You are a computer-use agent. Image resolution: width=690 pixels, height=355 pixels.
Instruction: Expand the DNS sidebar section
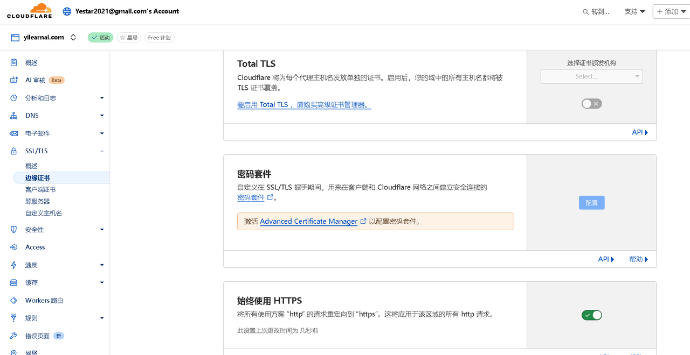tap(102, 116)
